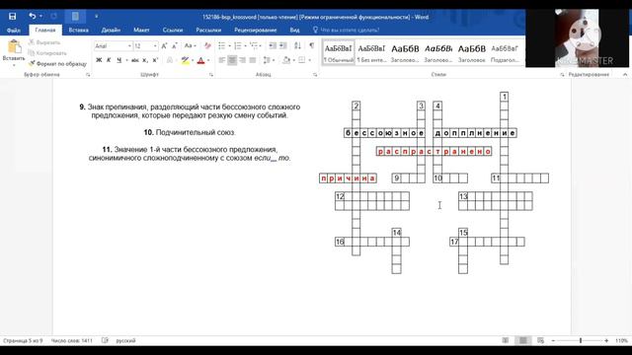Toggle center alignment

coord(232,60)
